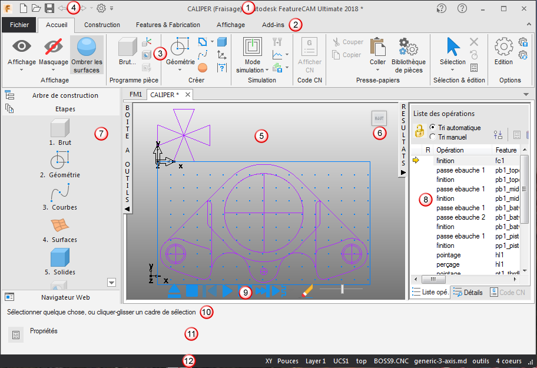The height and width of the screenshot is (368, 537).
Task: Open the quick access toolbar customize arrow
Action: (112, 8)
